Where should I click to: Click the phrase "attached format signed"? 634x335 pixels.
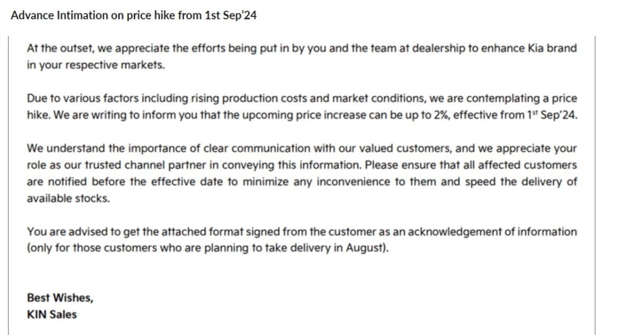(x=220, y=232)
